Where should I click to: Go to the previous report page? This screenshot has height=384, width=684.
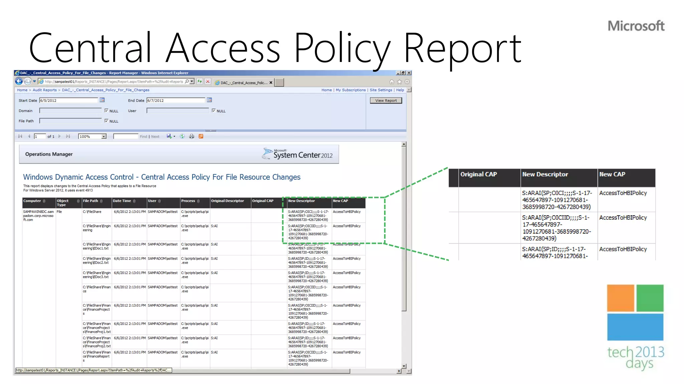coord(29,136)
